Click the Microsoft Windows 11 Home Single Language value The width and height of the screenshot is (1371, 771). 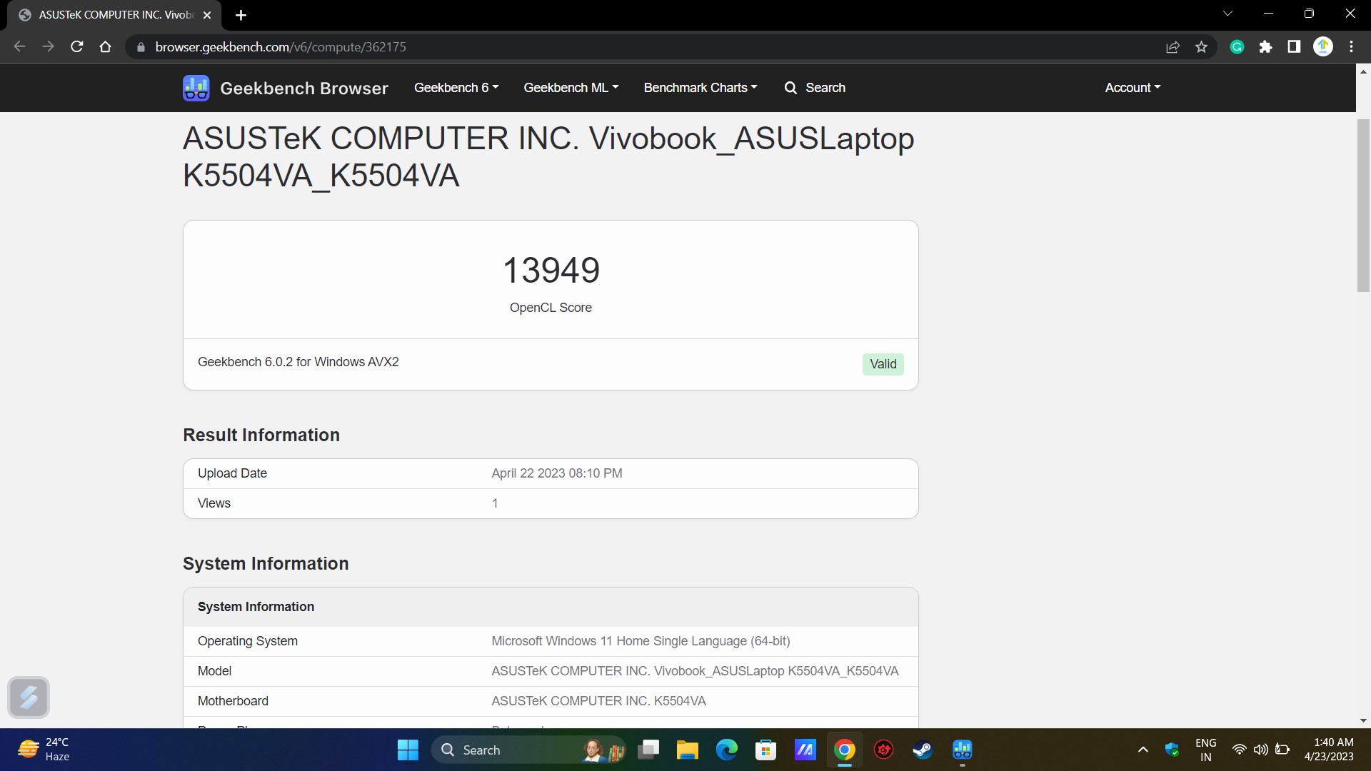click(x=641, y=641)
